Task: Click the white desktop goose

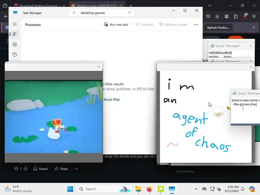Action: point(221,111)
